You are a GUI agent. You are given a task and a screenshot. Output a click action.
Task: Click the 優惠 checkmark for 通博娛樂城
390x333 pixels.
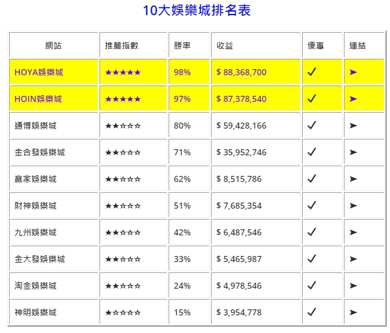[312, 126]
